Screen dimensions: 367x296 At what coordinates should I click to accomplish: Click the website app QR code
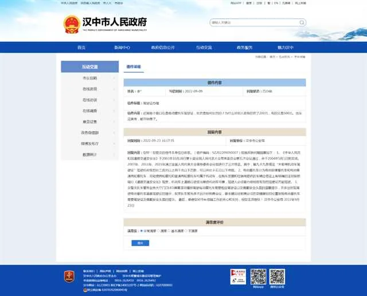(258, 277)
